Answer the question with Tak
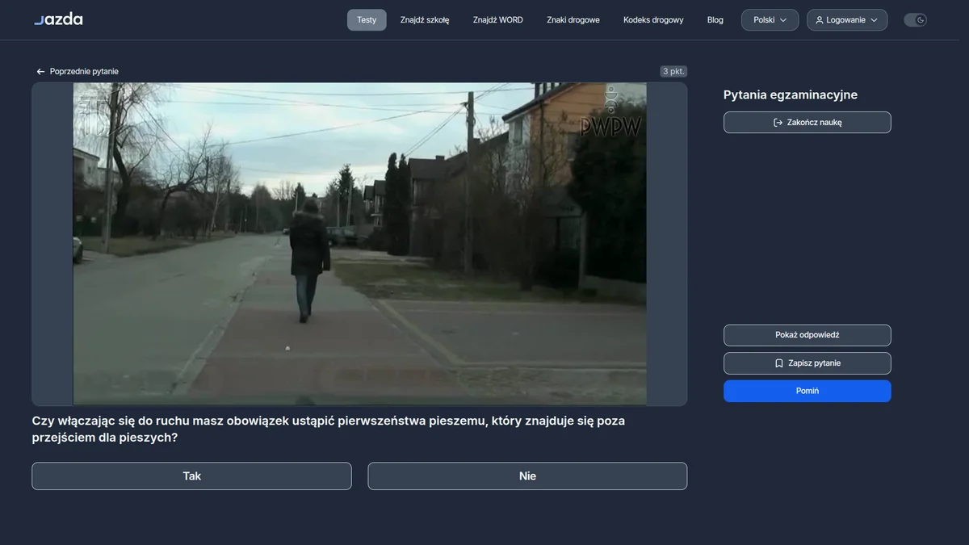This screenshot has height=545, width=969. pos(191,476)
